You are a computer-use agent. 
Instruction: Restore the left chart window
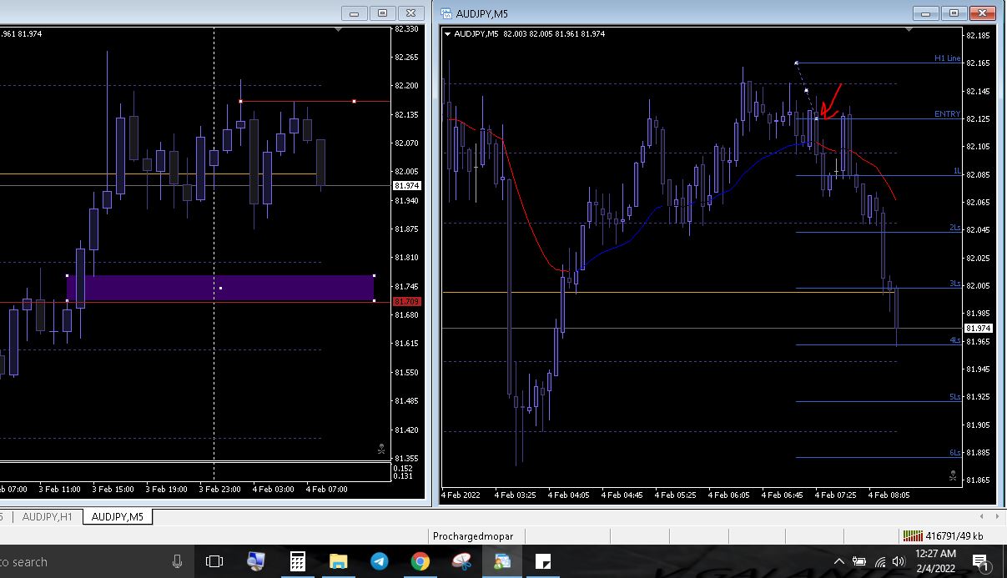pyautogui.click(x=383, y=13)
